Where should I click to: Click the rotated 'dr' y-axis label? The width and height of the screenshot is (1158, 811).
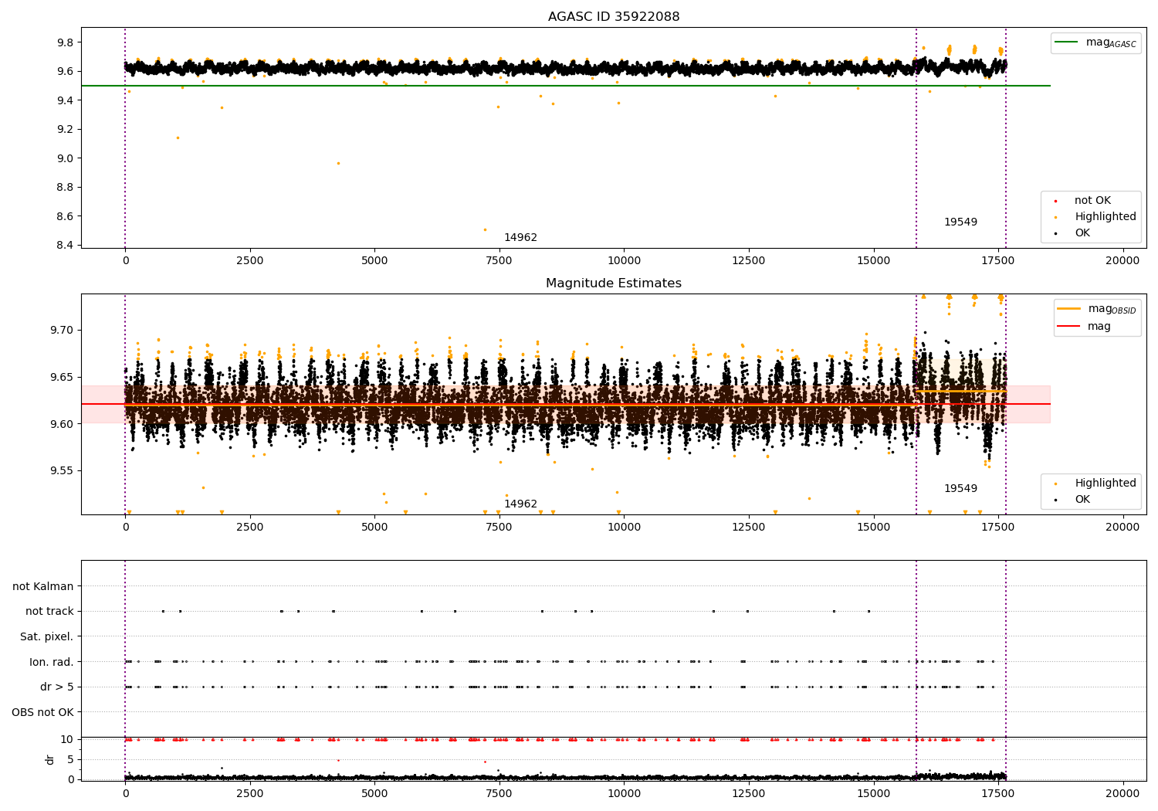point(50,759)
